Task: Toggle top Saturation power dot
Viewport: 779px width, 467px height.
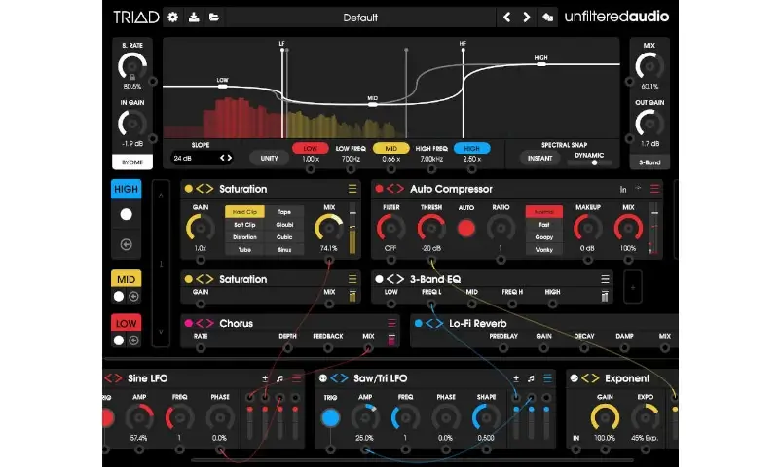Action: [188, 189]
